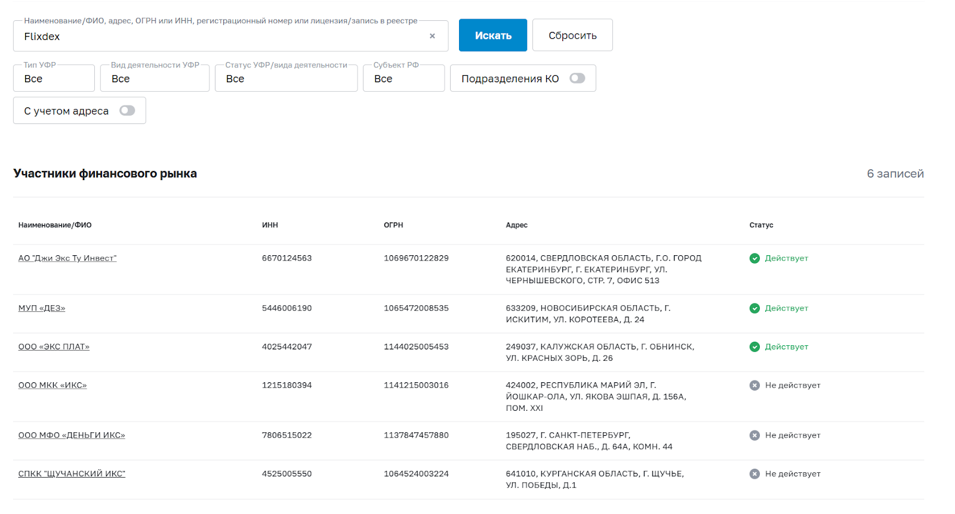
Task: Open the МУП «ДЕЗ» link
Action: pyautogui.click(x=42, y=308)
